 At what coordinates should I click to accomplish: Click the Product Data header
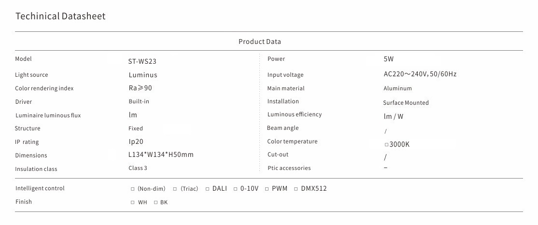(259, 42)
